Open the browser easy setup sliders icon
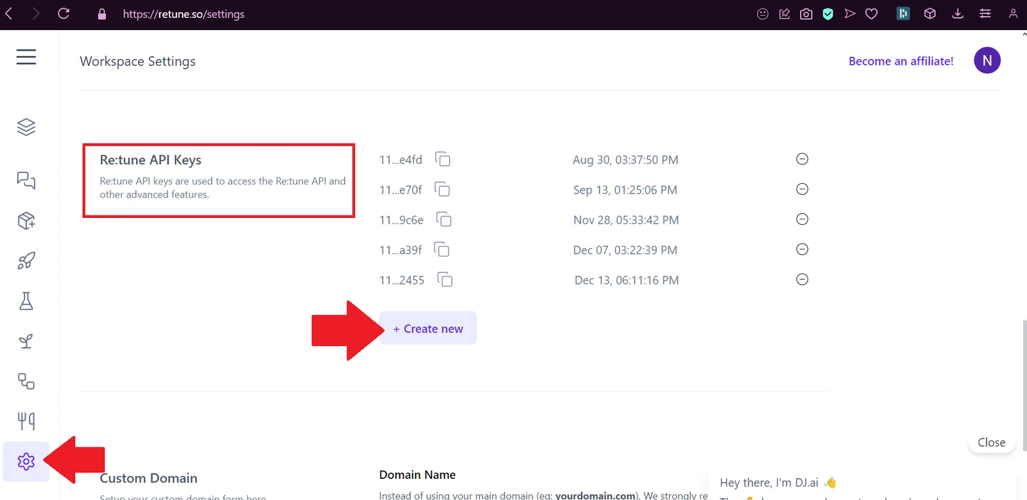This screenshot has height=500, width=1027. point(985,13)
